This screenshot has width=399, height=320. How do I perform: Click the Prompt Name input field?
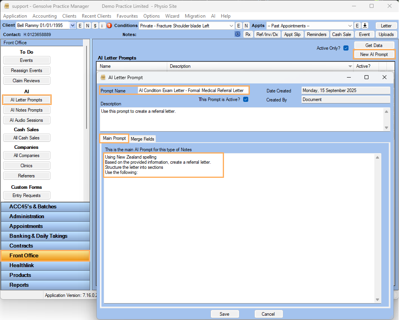point(193,90)
